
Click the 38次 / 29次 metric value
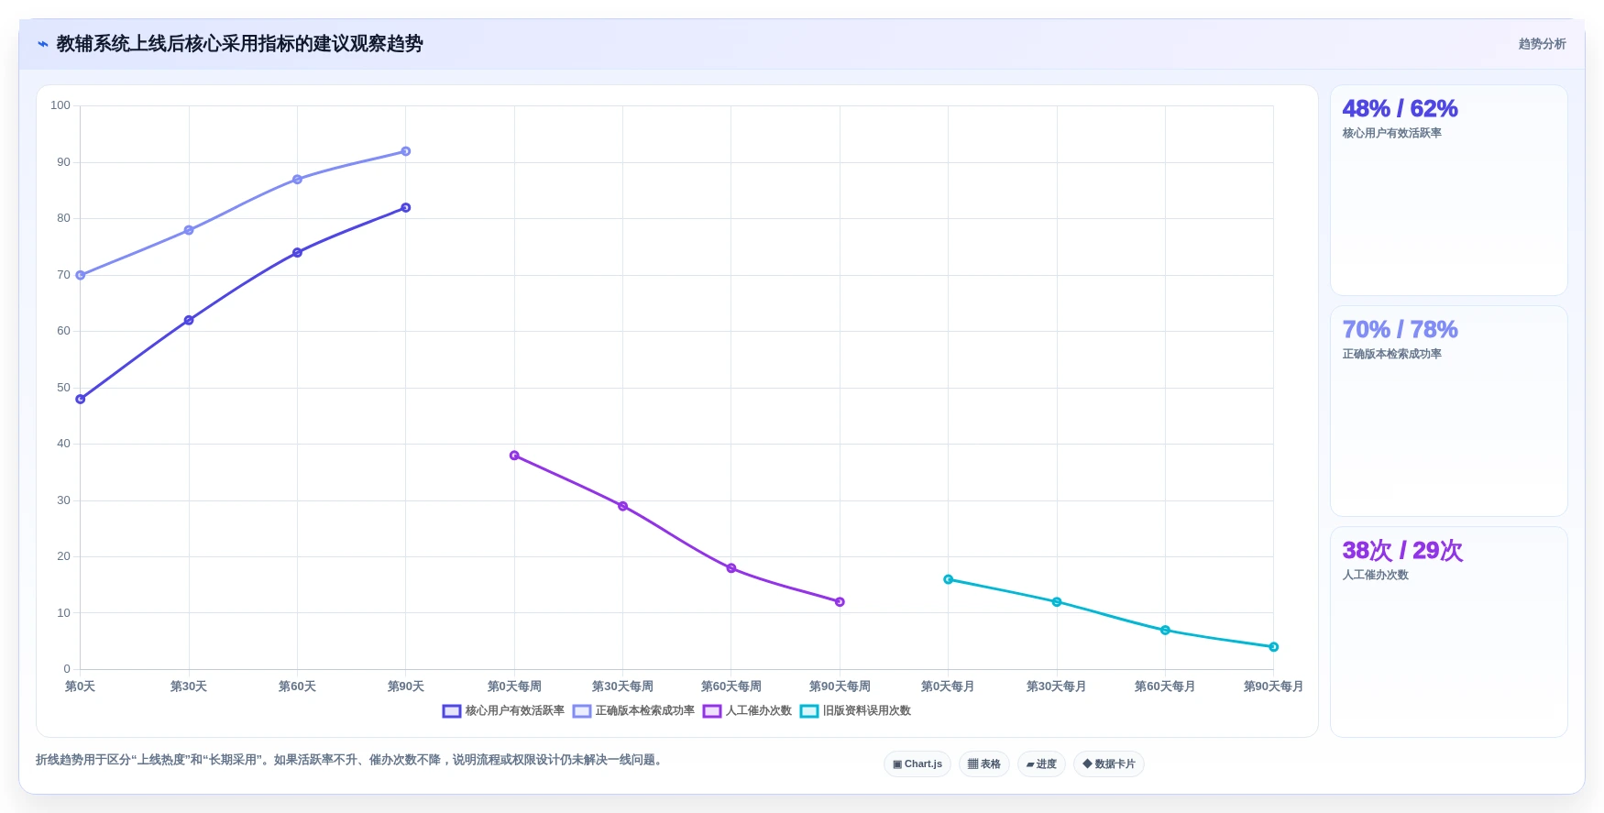coord(1402,551)
